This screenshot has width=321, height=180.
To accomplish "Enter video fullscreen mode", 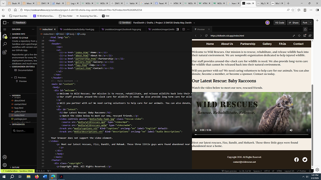I will click(x=299, y=130).
